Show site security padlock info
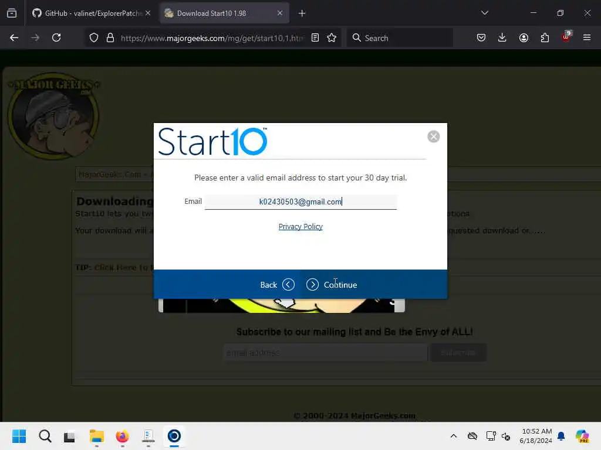This screenshot has height=450, width=601. tap(110, 38)
